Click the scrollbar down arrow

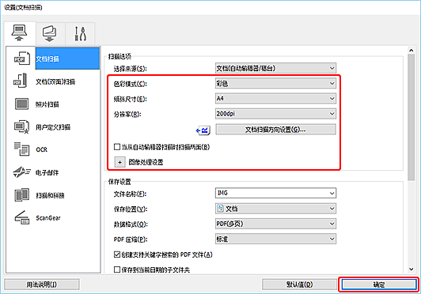tap(411, 269)
